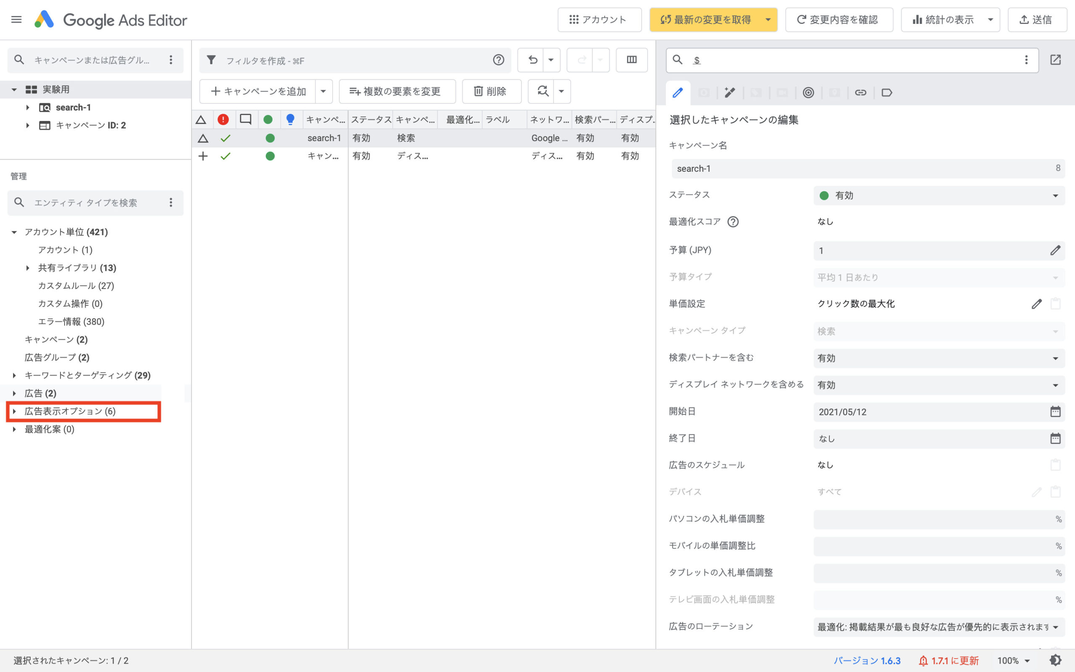Expand the 広告表示オプション (6) tree node
The height and width of the screenshot is (672, 1075).
click(14, 412)
